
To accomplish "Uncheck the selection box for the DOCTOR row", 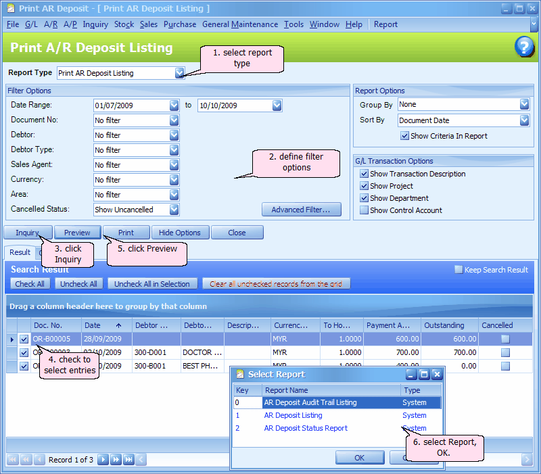I will (x=24, y=352).
